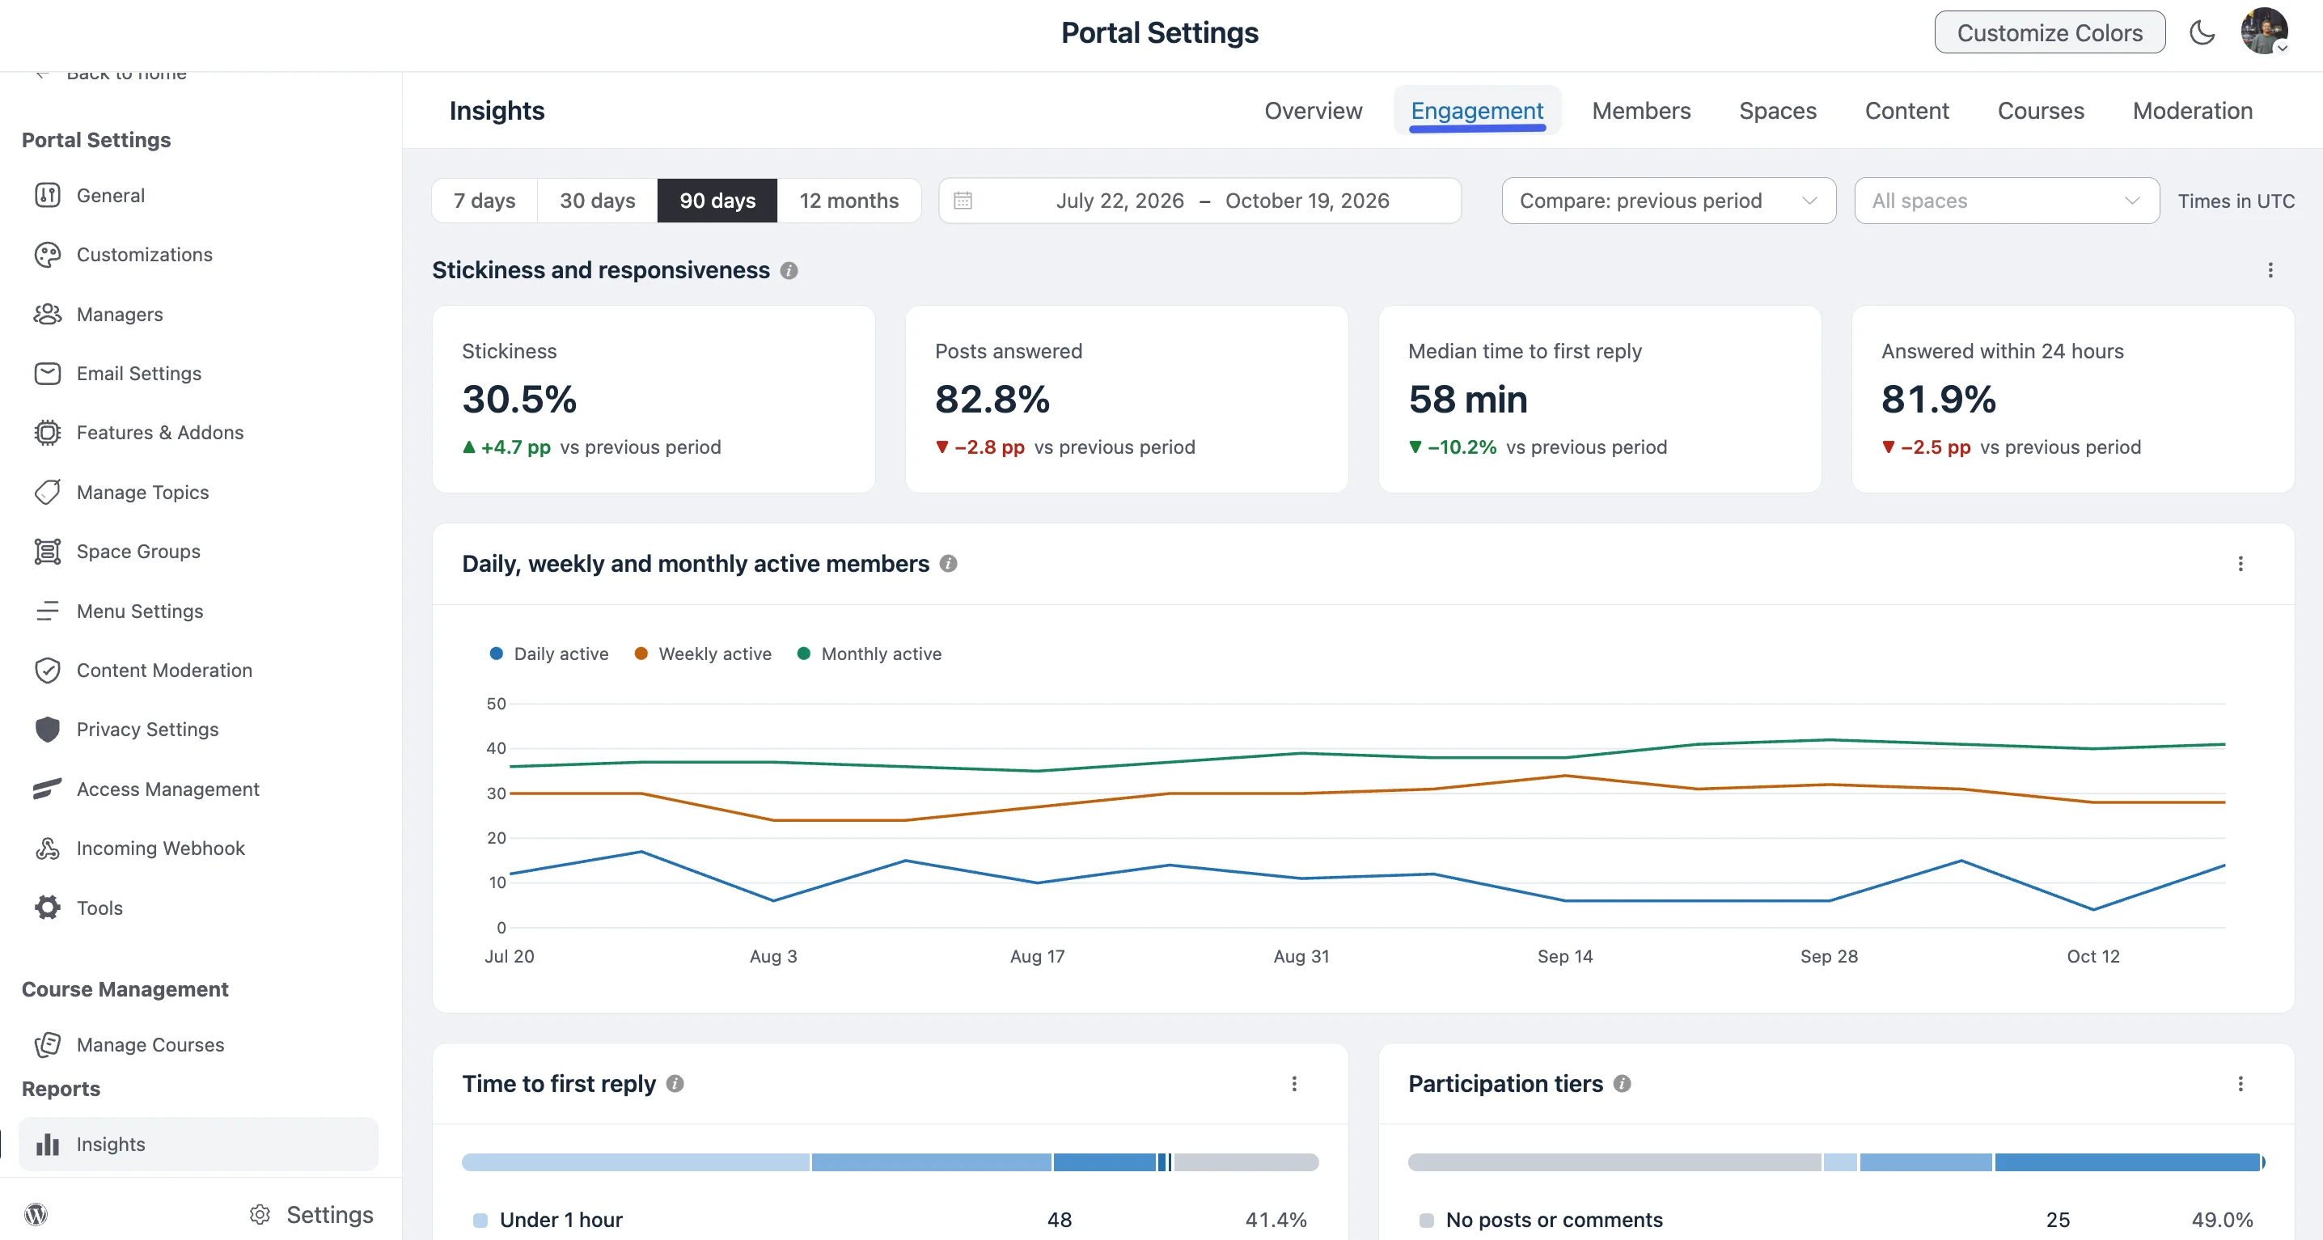Select the 12 months range

tap(848, 201)
